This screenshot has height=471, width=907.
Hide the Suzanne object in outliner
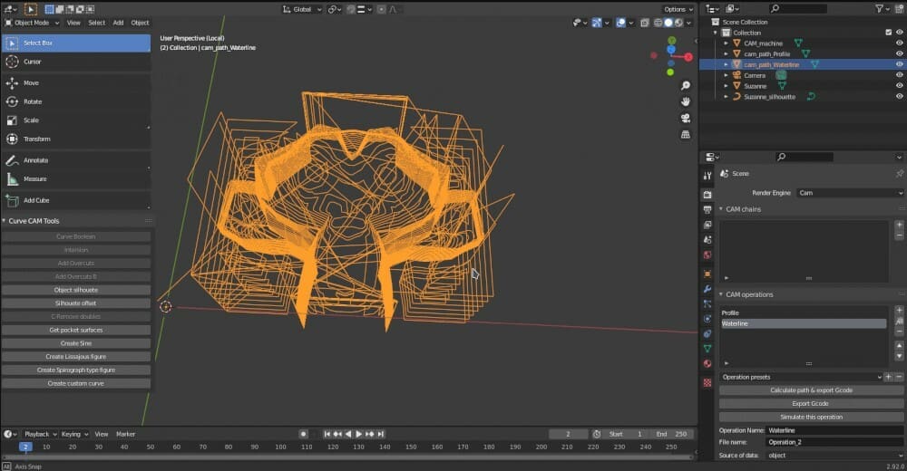(x=899, y=86)
